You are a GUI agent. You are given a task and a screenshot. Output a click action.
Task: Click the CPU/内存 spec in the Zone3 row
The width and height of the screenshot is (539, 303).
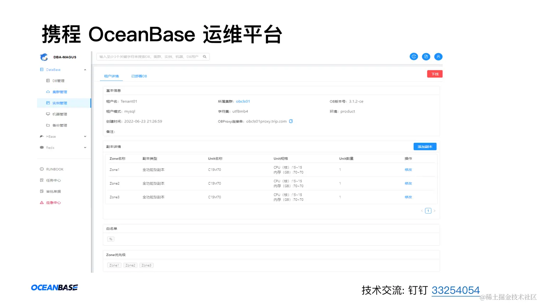pyautogui.click(x=288, y=197)
